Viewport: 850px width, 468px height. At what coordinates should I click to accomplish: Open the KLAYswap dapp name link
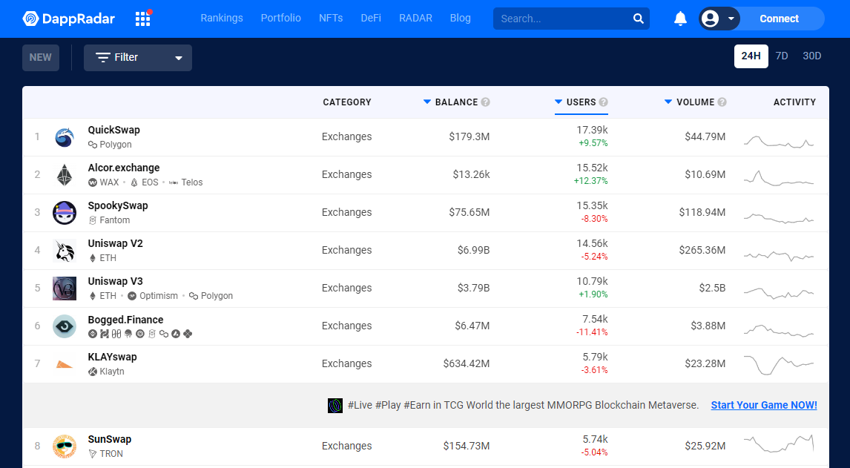click(112, 357)
